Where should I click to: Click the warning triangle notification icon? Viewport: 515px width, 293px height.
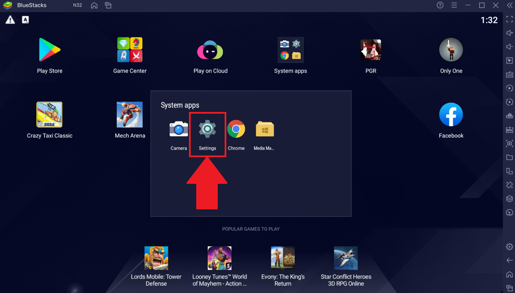(x=10, y=20)
